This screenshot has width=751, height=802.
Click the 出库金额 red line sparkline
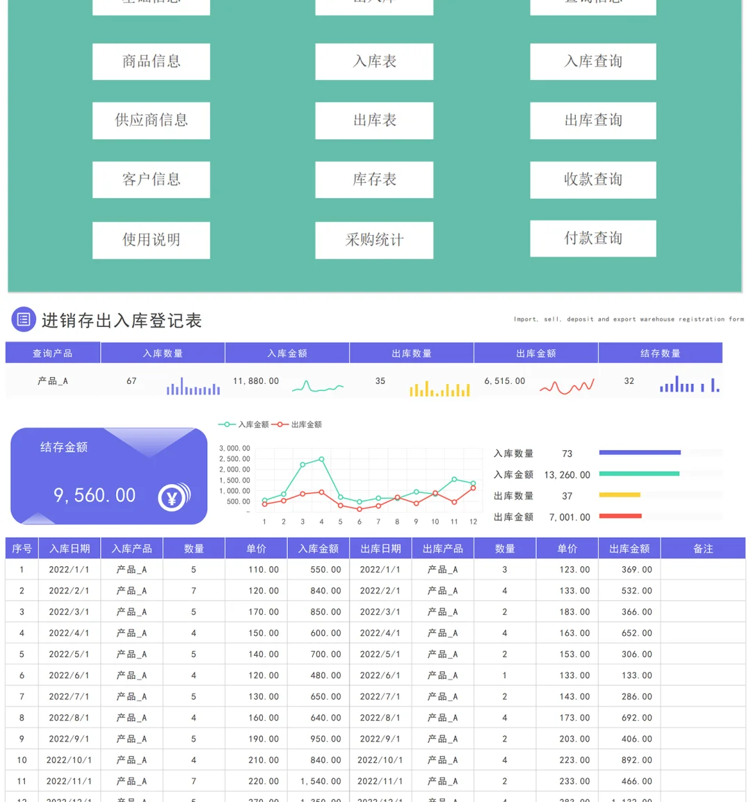pos(567,387)
